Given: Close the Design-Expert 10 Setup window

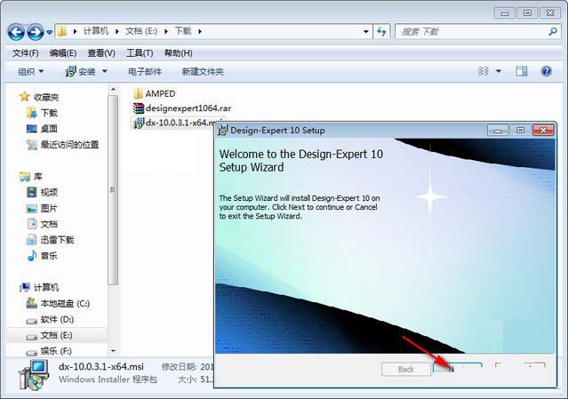Looking at the screenshot, I should (543, 131).
